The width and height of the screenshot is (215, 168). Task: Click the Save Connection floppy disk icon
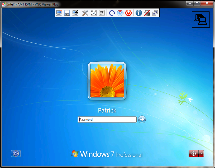(x=67, y=13)
